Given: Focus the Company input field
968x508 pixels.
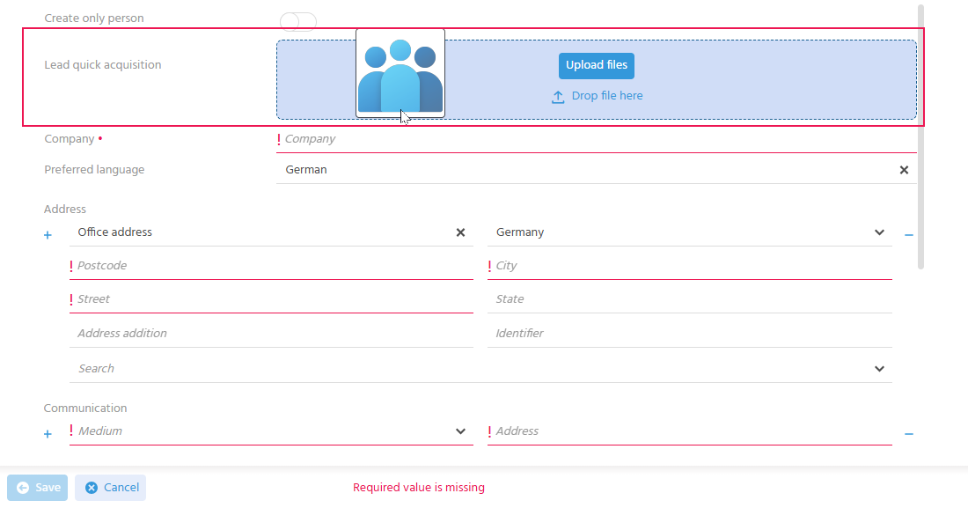Looking at the screenshot, I should click(x=597, y=139).
